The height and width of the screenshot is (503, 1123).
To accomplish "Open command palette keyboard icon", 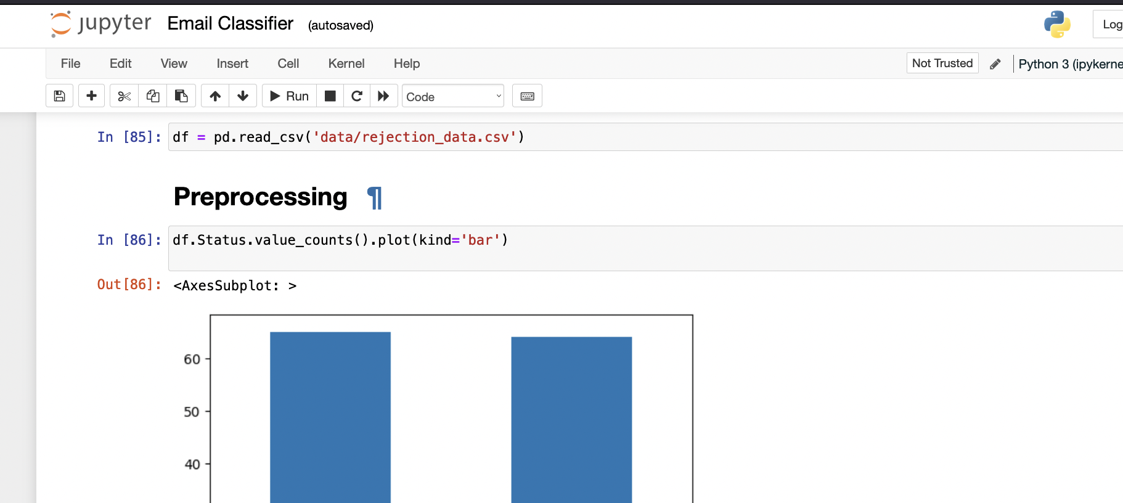I will click(x=528, y=96).
